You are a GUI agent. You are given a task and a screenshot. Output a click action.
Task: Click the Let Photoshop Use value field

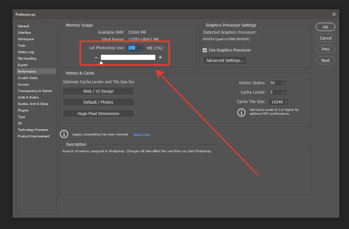click(x=135, y=48)
